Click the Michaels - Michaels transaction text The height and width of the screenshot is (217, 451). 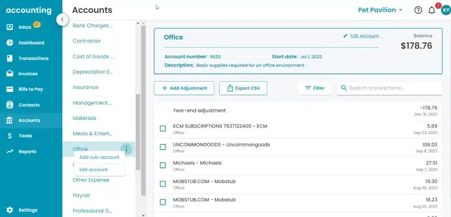click(x=197, y=163)
